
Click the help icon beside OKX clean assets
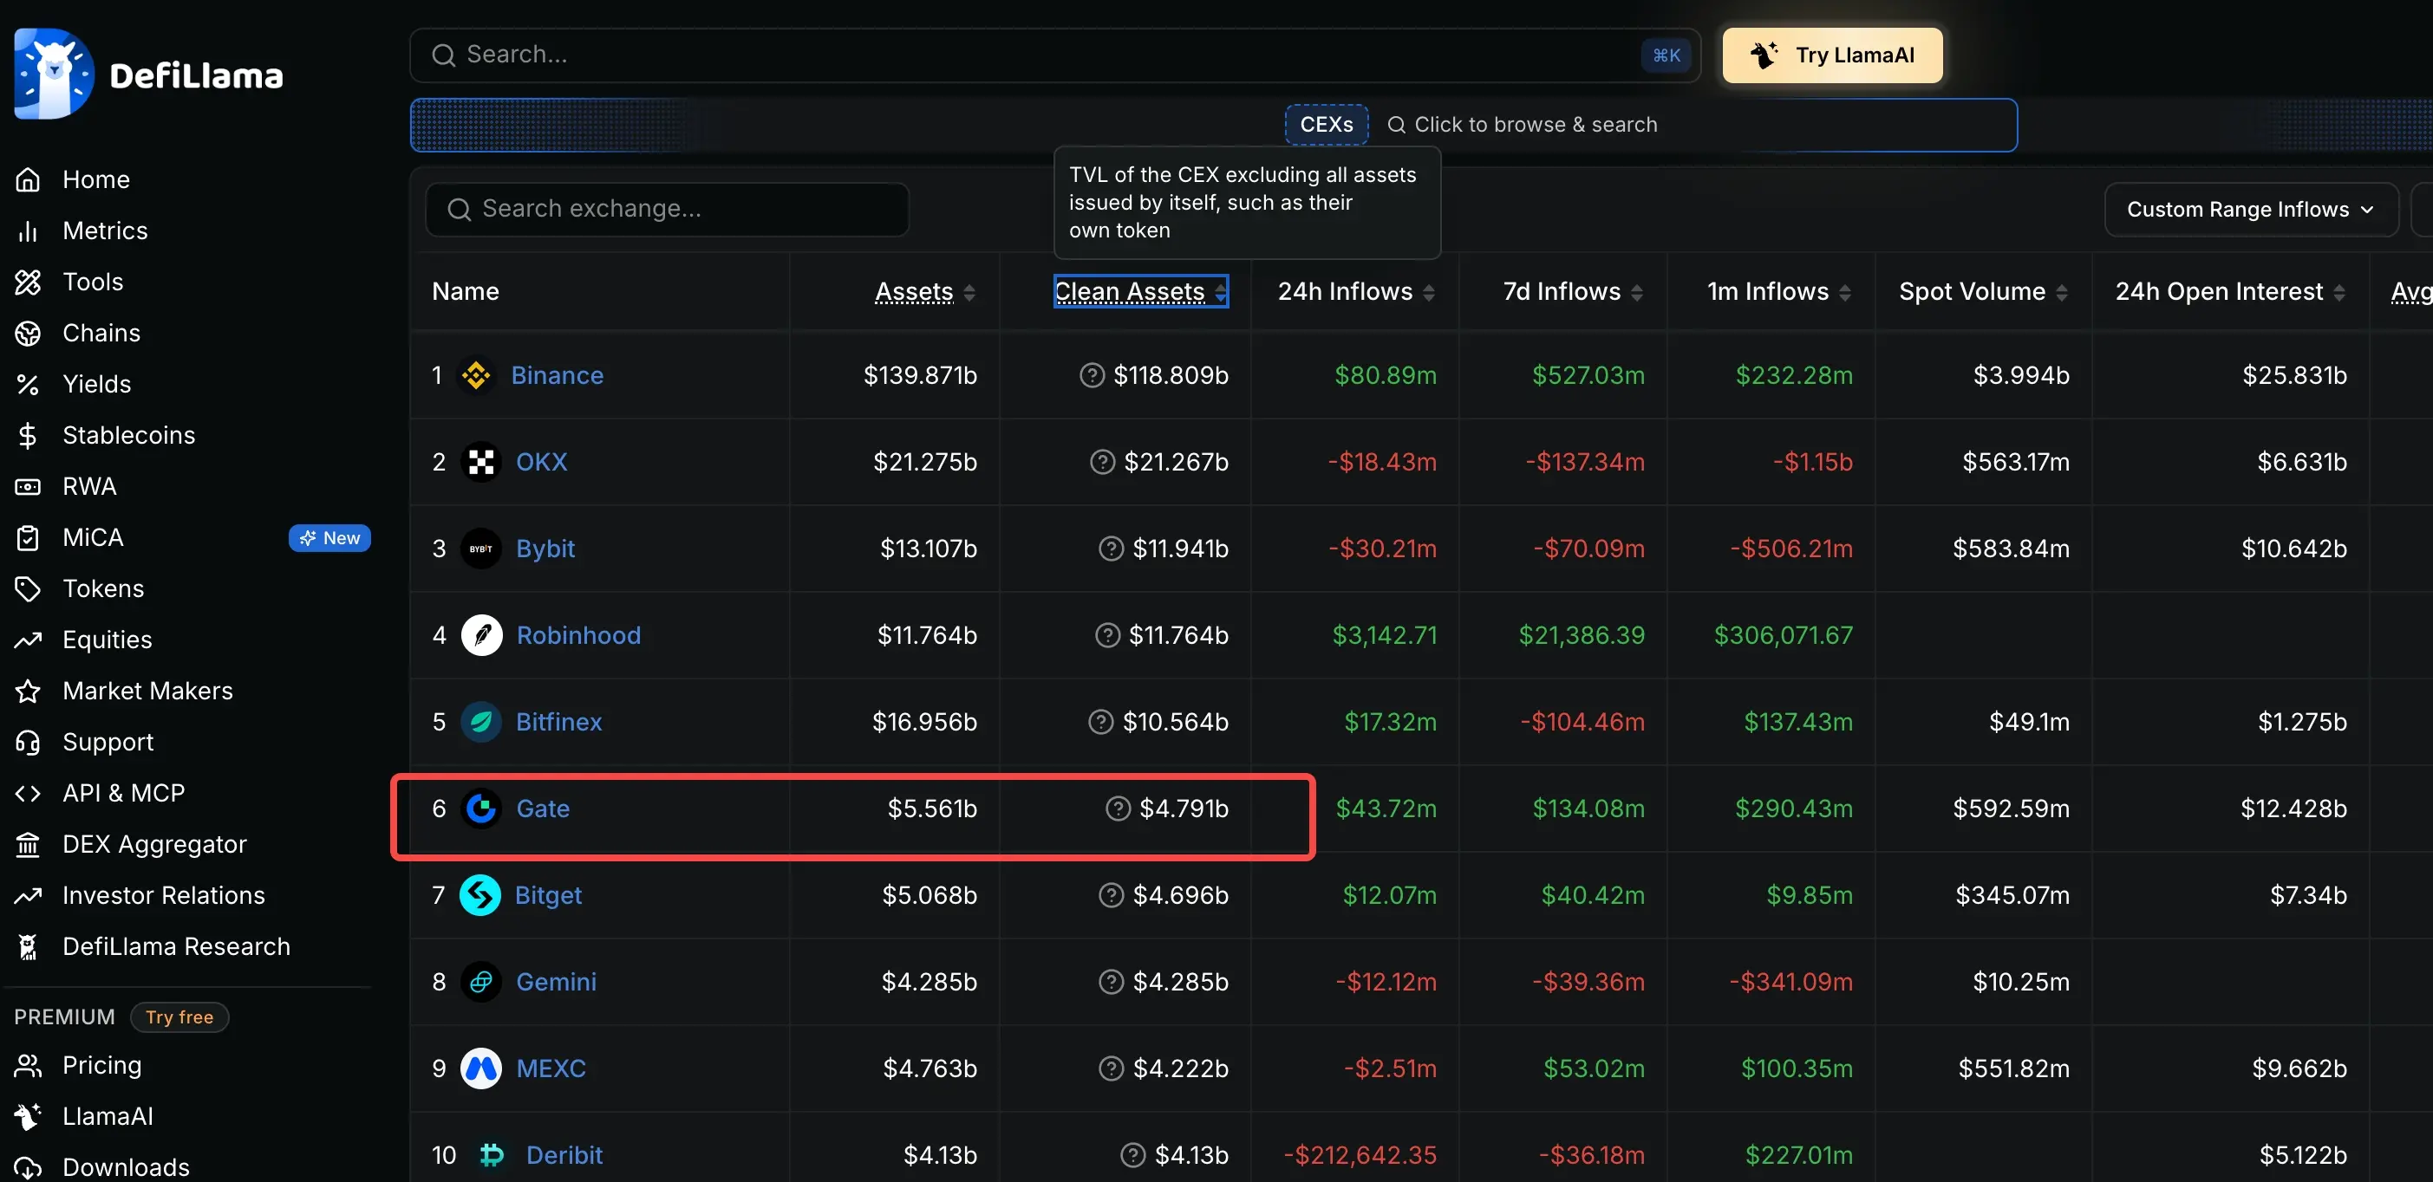[x=1102, y=463]
